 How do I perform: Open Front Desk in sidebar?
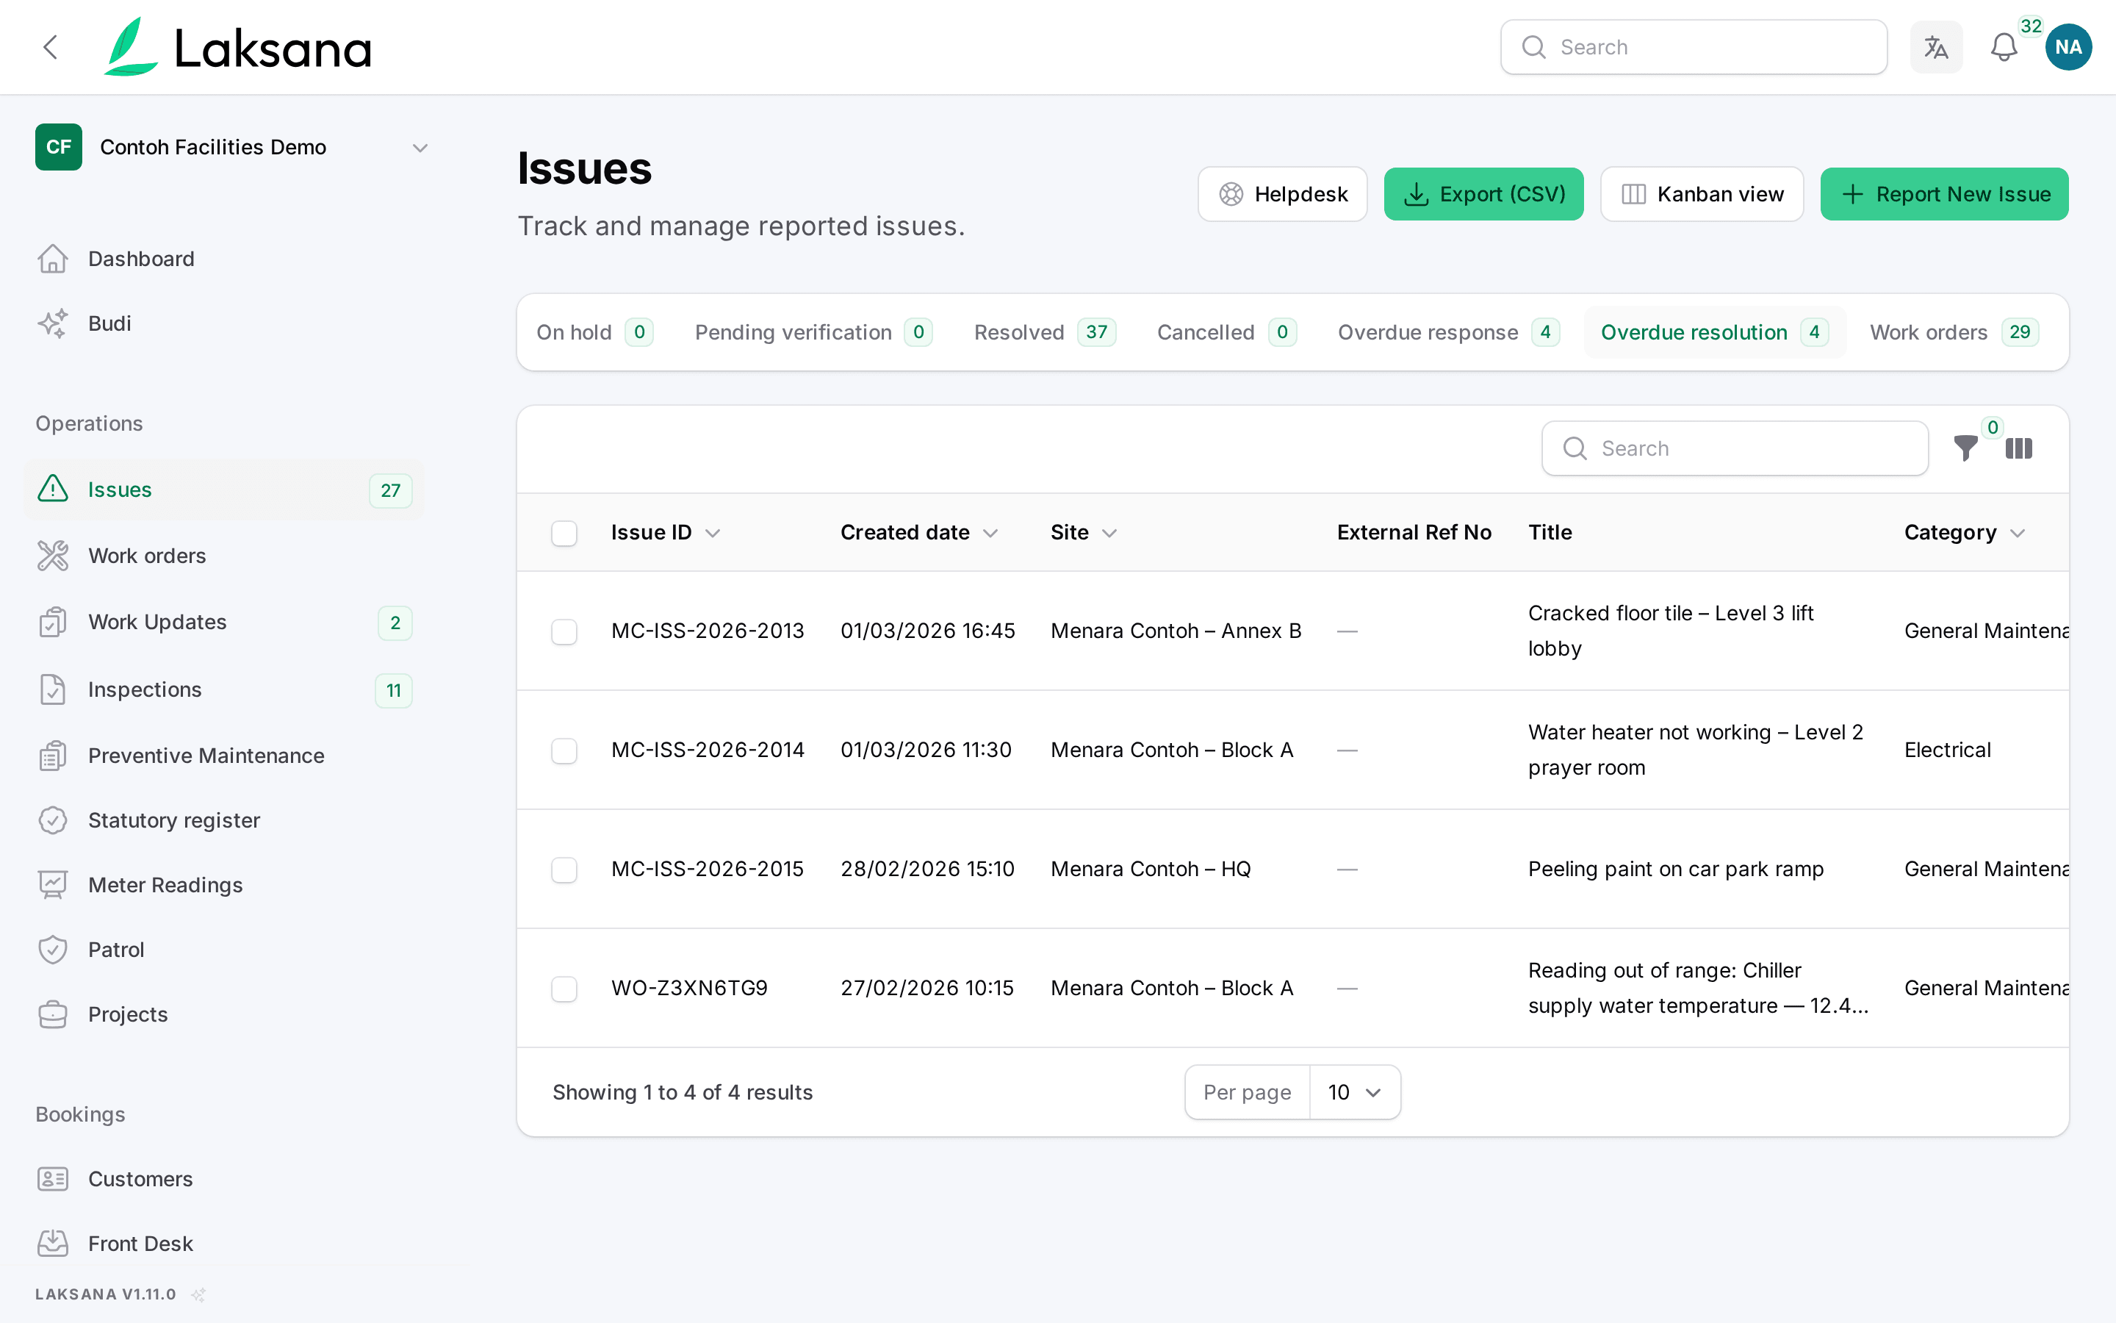(224, 1244)
